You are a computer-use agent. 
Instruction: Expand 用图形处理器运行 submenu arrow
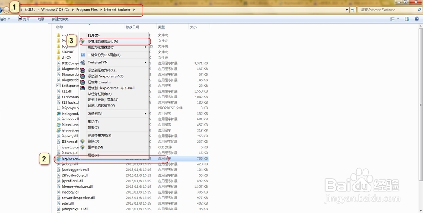(x=145, y=47)
